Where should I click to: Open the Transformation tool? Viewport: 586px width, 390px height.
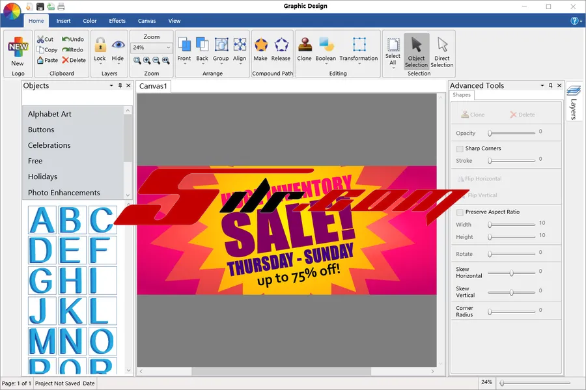tap(359, 49)
